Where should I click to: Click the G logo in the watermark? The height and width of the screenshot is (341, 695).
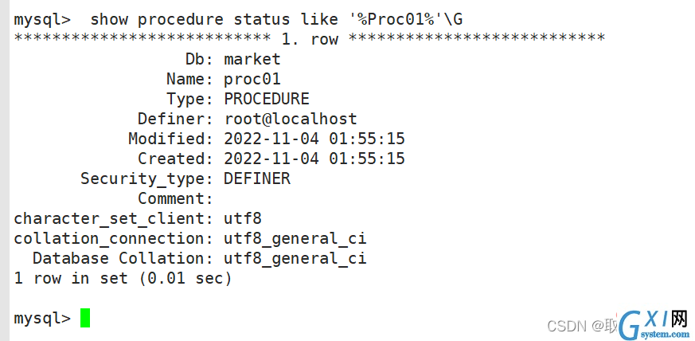coord(631,324)
